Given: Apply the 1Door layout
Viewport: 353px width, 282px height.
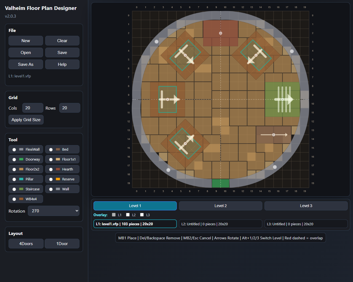Looking at the screenshot, I should click(x=62, y=244).
